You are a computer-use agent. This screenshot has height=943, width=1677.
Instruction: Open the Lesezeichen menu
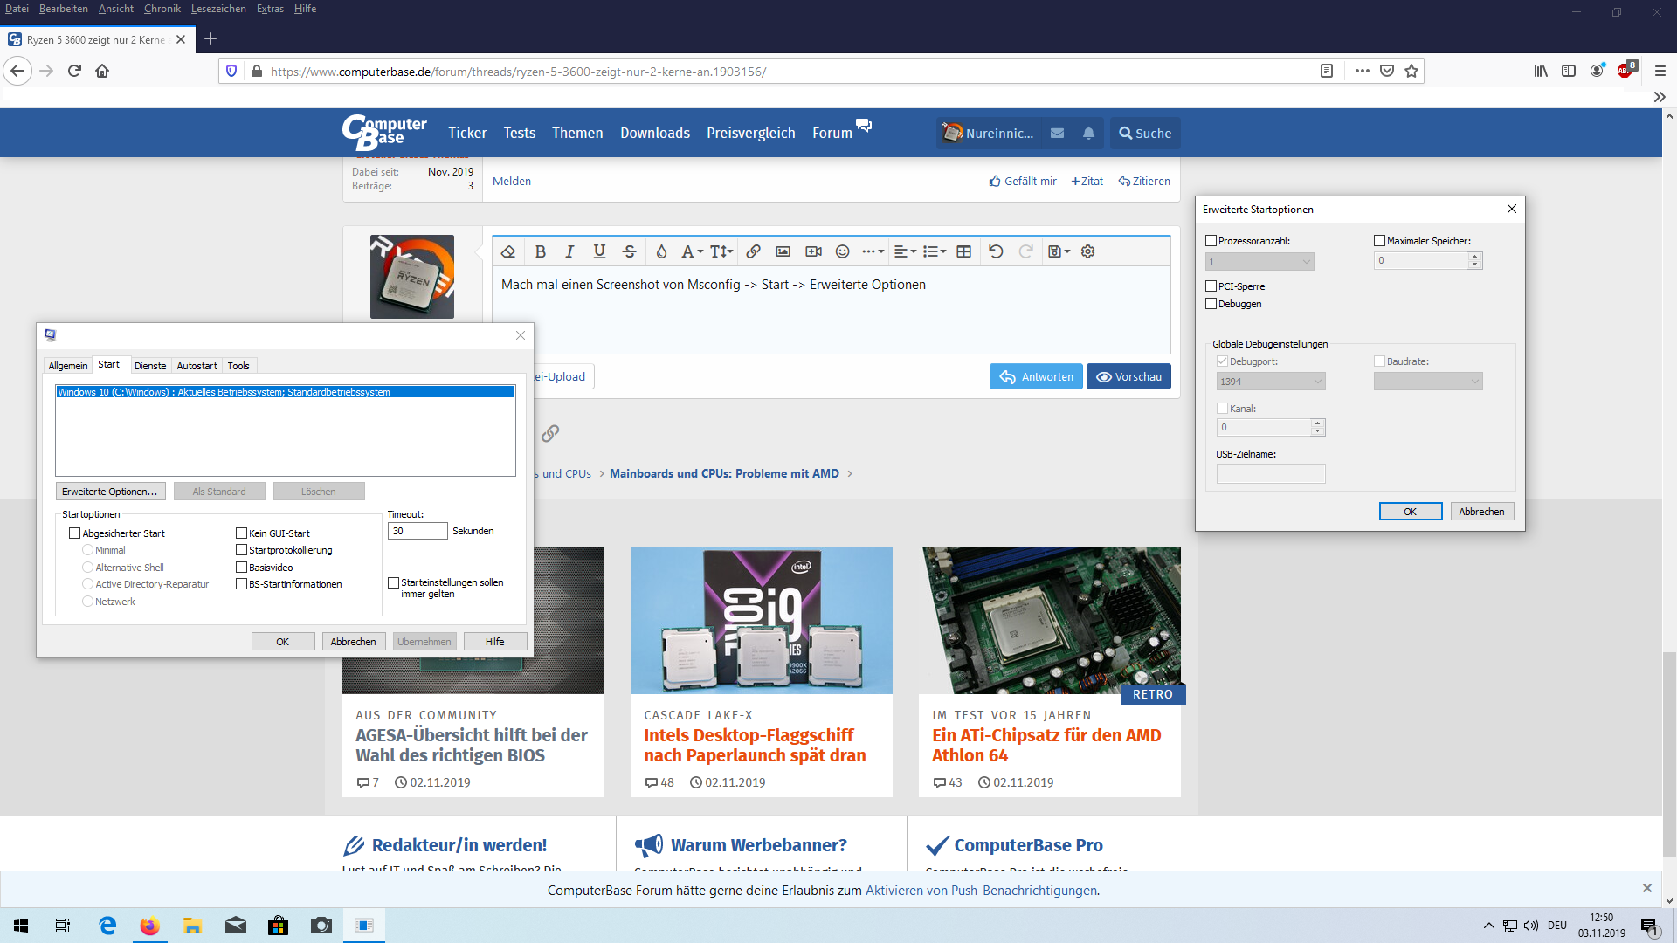point(218,9)
